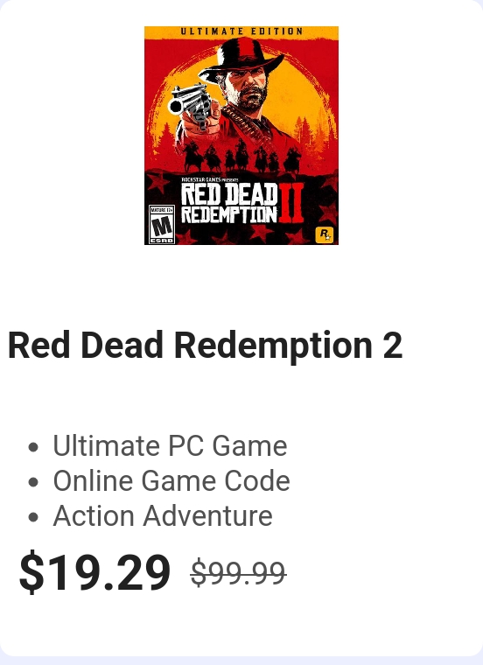
Task: Click the bullet point before Ultimate PC Game
Action: [x=33, y=447]
